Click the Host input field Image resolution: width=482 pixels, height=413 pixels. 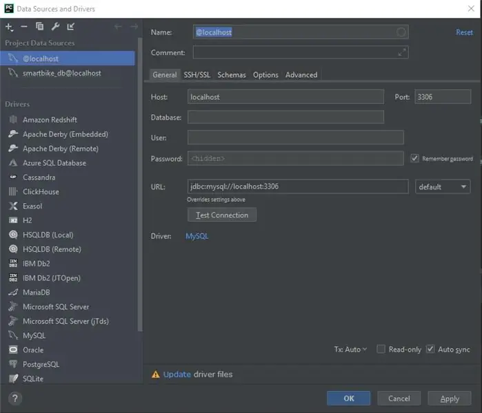[x=285, y=97]
